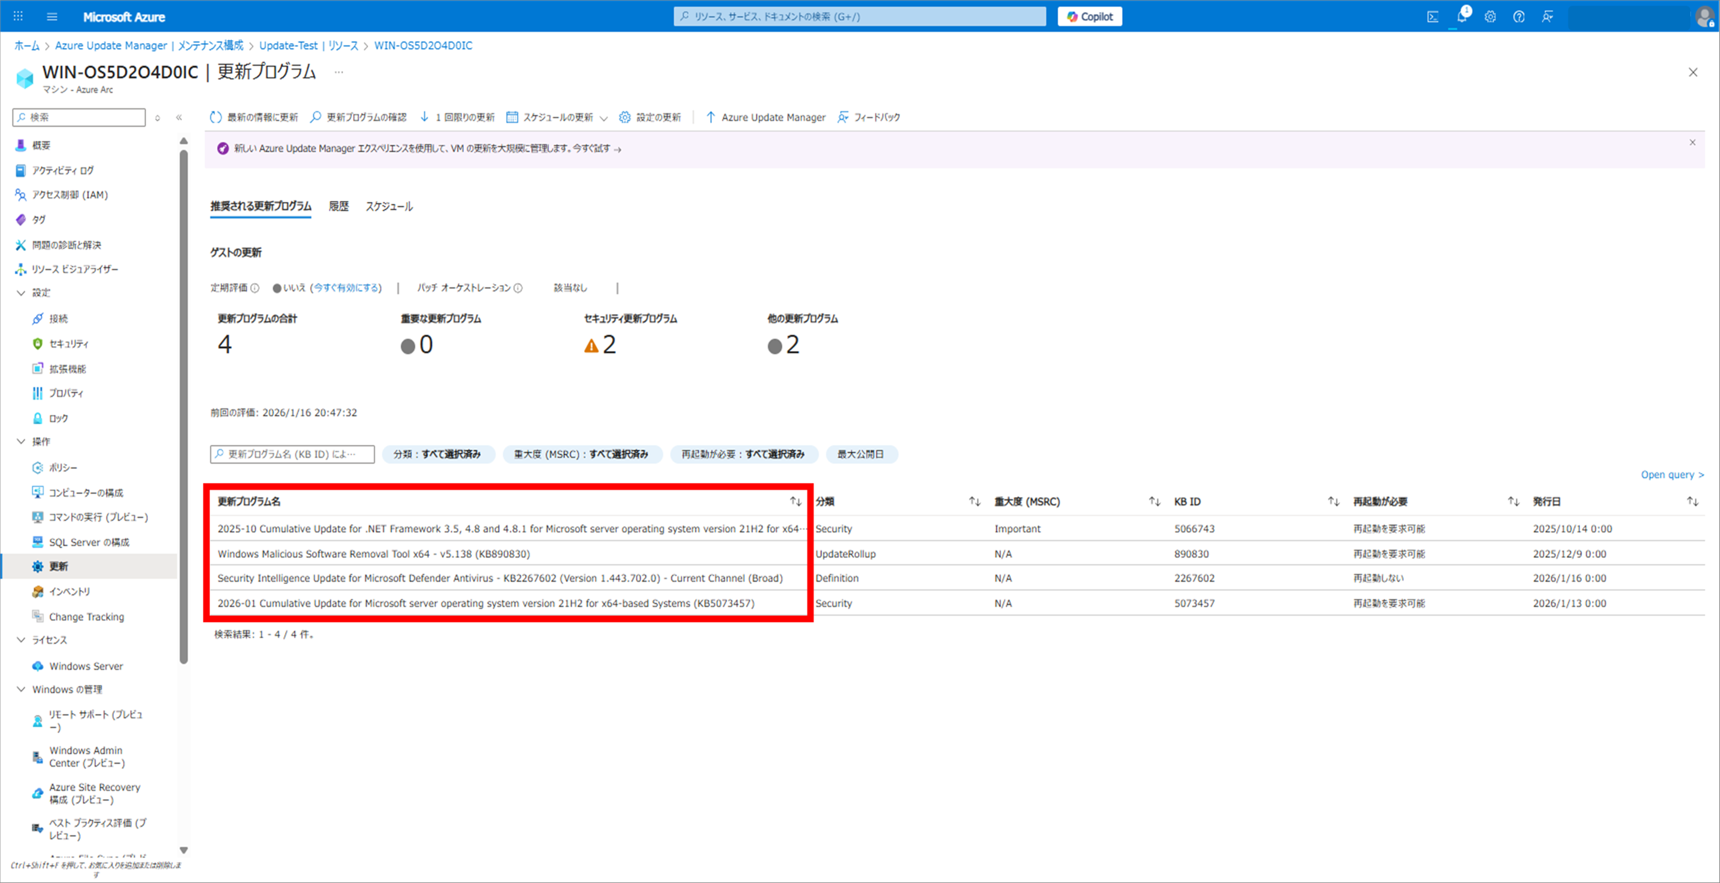This screenshot has width=1720, height=883.
Task: Open the portal hamburger menu
Action: [52, 17]
